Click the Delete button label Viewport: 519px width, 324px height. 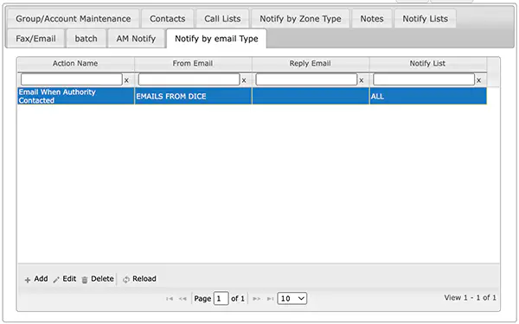pos(102,279)
